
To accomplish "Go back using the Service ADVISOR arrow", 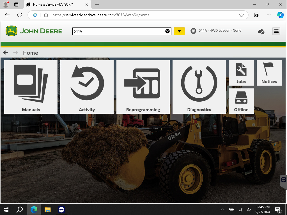I will coord(6,53).
